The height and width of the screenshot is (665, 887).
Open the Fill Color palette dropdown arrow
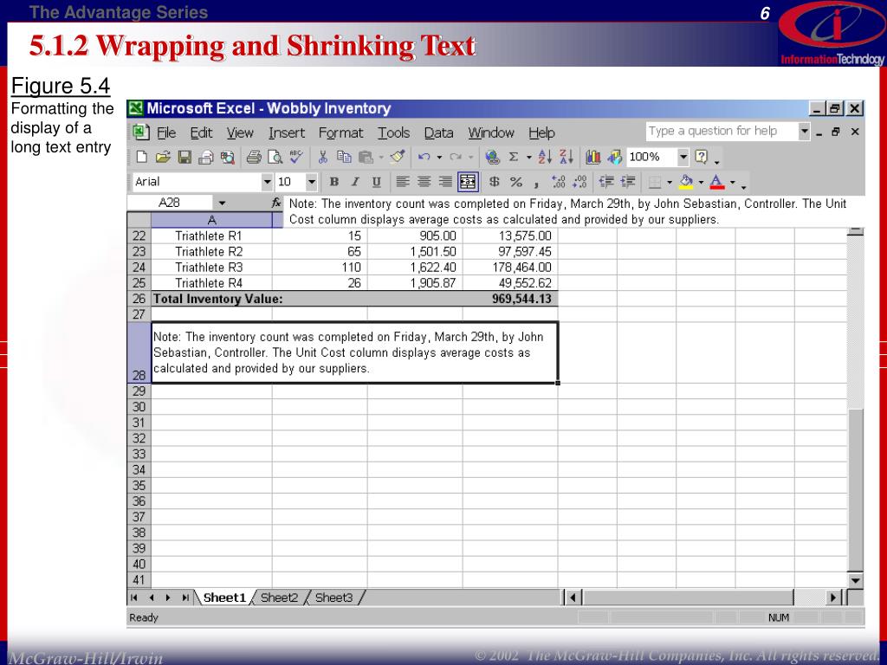click(x=701, y=182)
